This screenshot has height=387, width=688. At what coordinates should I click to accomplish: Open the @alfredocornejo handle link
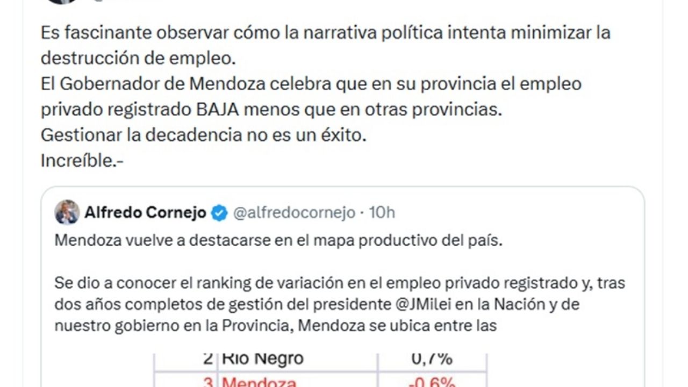click(x=294, y=213)
